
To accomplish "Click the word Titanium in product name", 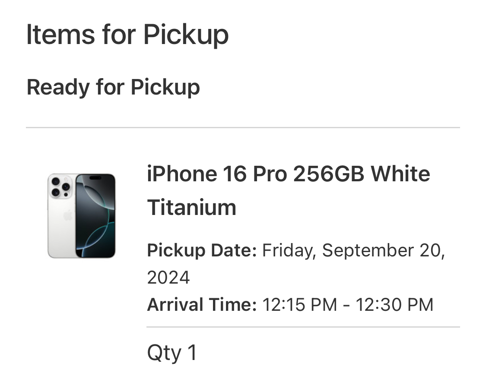I will (191, 207).
